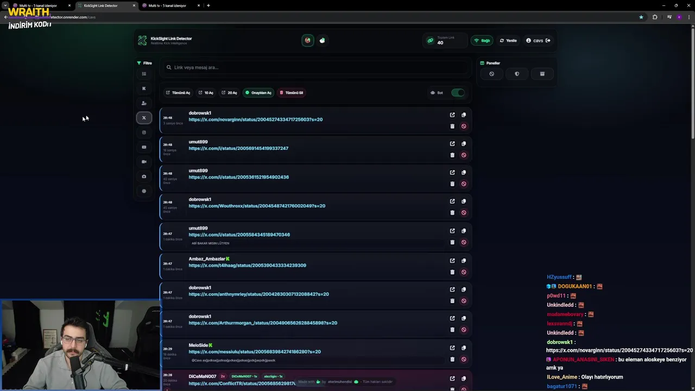
Task: Click the Paneller heading
Action: pyautogui.click(x=490, y=63)
